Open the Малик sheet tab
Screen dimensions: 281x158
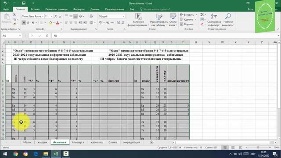(27, 142)
